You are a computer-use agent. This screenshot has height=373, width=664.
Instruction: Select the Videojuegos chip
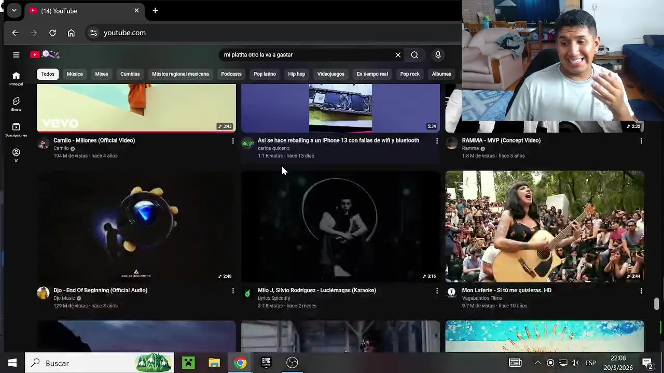(331, 74)
